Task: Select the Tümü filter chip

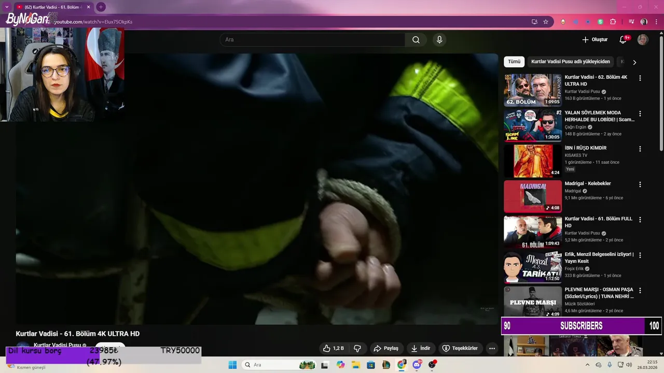Action: (514, 62)
